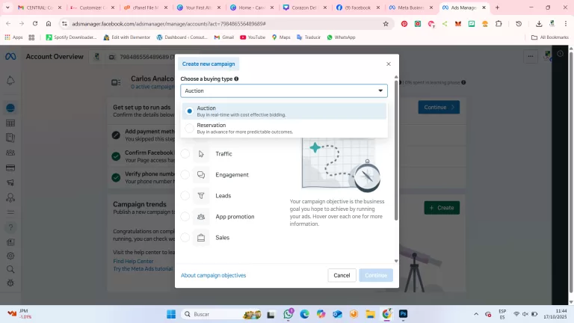Screen dimensions: 574x323
Task: Choose the Engagement objective radio button
Action: (185, 175)
